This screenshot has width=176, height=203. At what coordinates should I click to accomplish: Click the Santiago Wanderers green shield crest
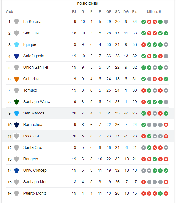(x=16, y=102)
